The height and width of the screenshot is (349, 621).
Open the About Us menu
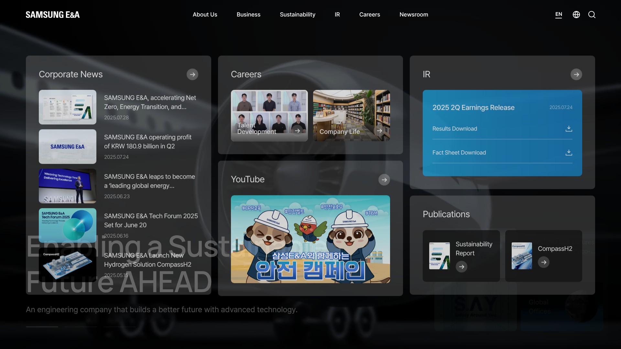tap(205, 15)
